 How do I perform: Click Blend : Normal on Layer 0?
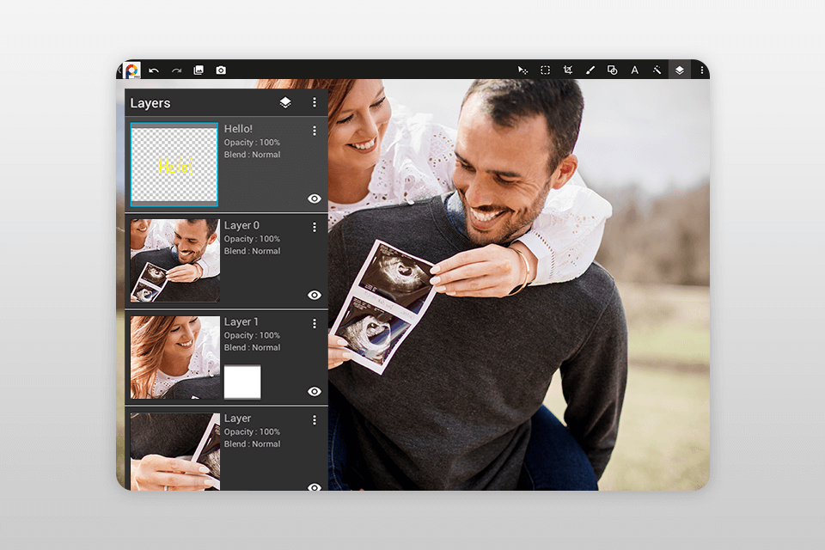252,251
